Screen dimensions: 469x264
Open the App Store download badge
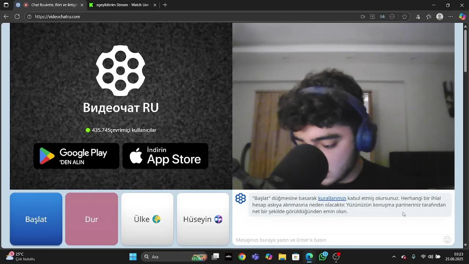pyautogui.click(x=165, y=156)
